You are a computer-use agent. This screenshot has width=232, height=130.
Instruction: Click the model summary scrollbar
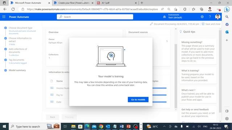[x=176, y=76]
